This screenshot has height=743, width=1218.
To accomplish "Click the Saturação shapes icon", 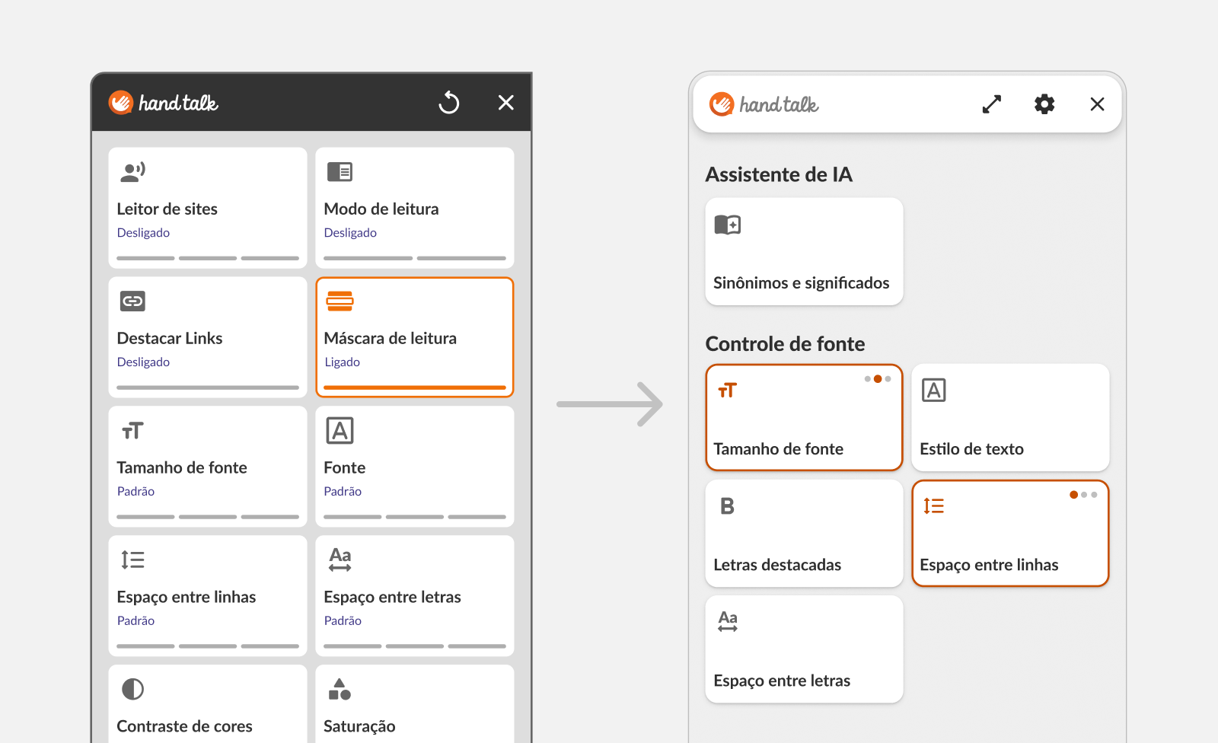I will (x=340, y=689).
